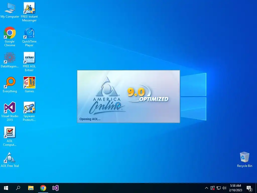
Task: Click the AOL Free Trial desktop icon
Action: click(10, 160)
